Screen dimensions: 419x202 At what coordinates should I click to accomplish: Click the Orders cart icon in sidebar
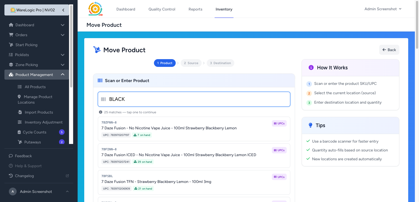tap(11, 35)
